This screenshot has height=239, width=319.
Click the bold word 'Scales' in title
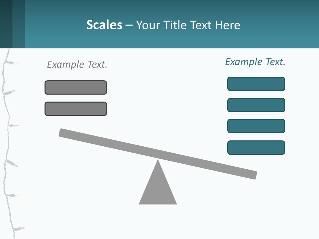click(104, 25)
